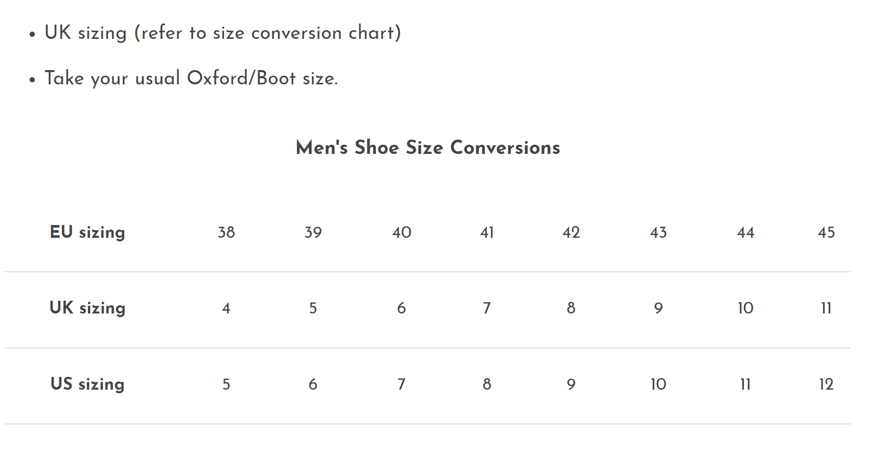The height and width of the screenshot is (472, 885).
Task: Click the 6 in the UK sizing row
Action: [x=401, y=308]
